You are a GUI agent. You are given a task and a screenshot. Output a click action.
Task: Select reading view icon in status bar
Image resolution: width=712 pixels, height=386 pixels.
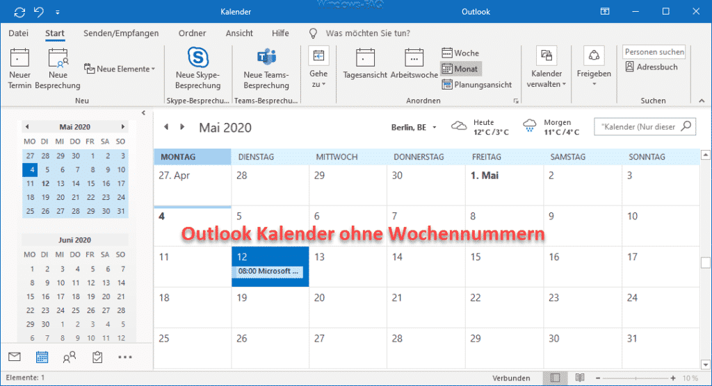coord(580,378)
